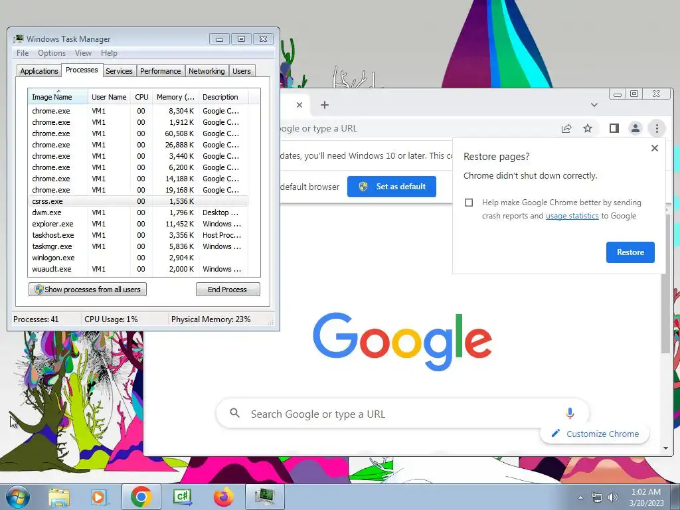Close the current Chrome tab
The height and width of the screenshot is (510, 680).
point(299,105)
